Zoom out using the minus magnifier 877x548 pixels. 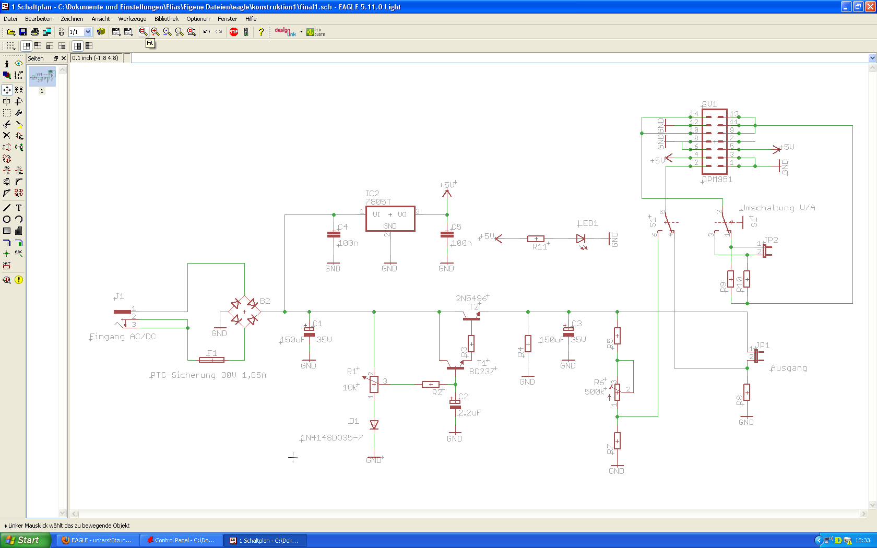click(x=167, y=32)
